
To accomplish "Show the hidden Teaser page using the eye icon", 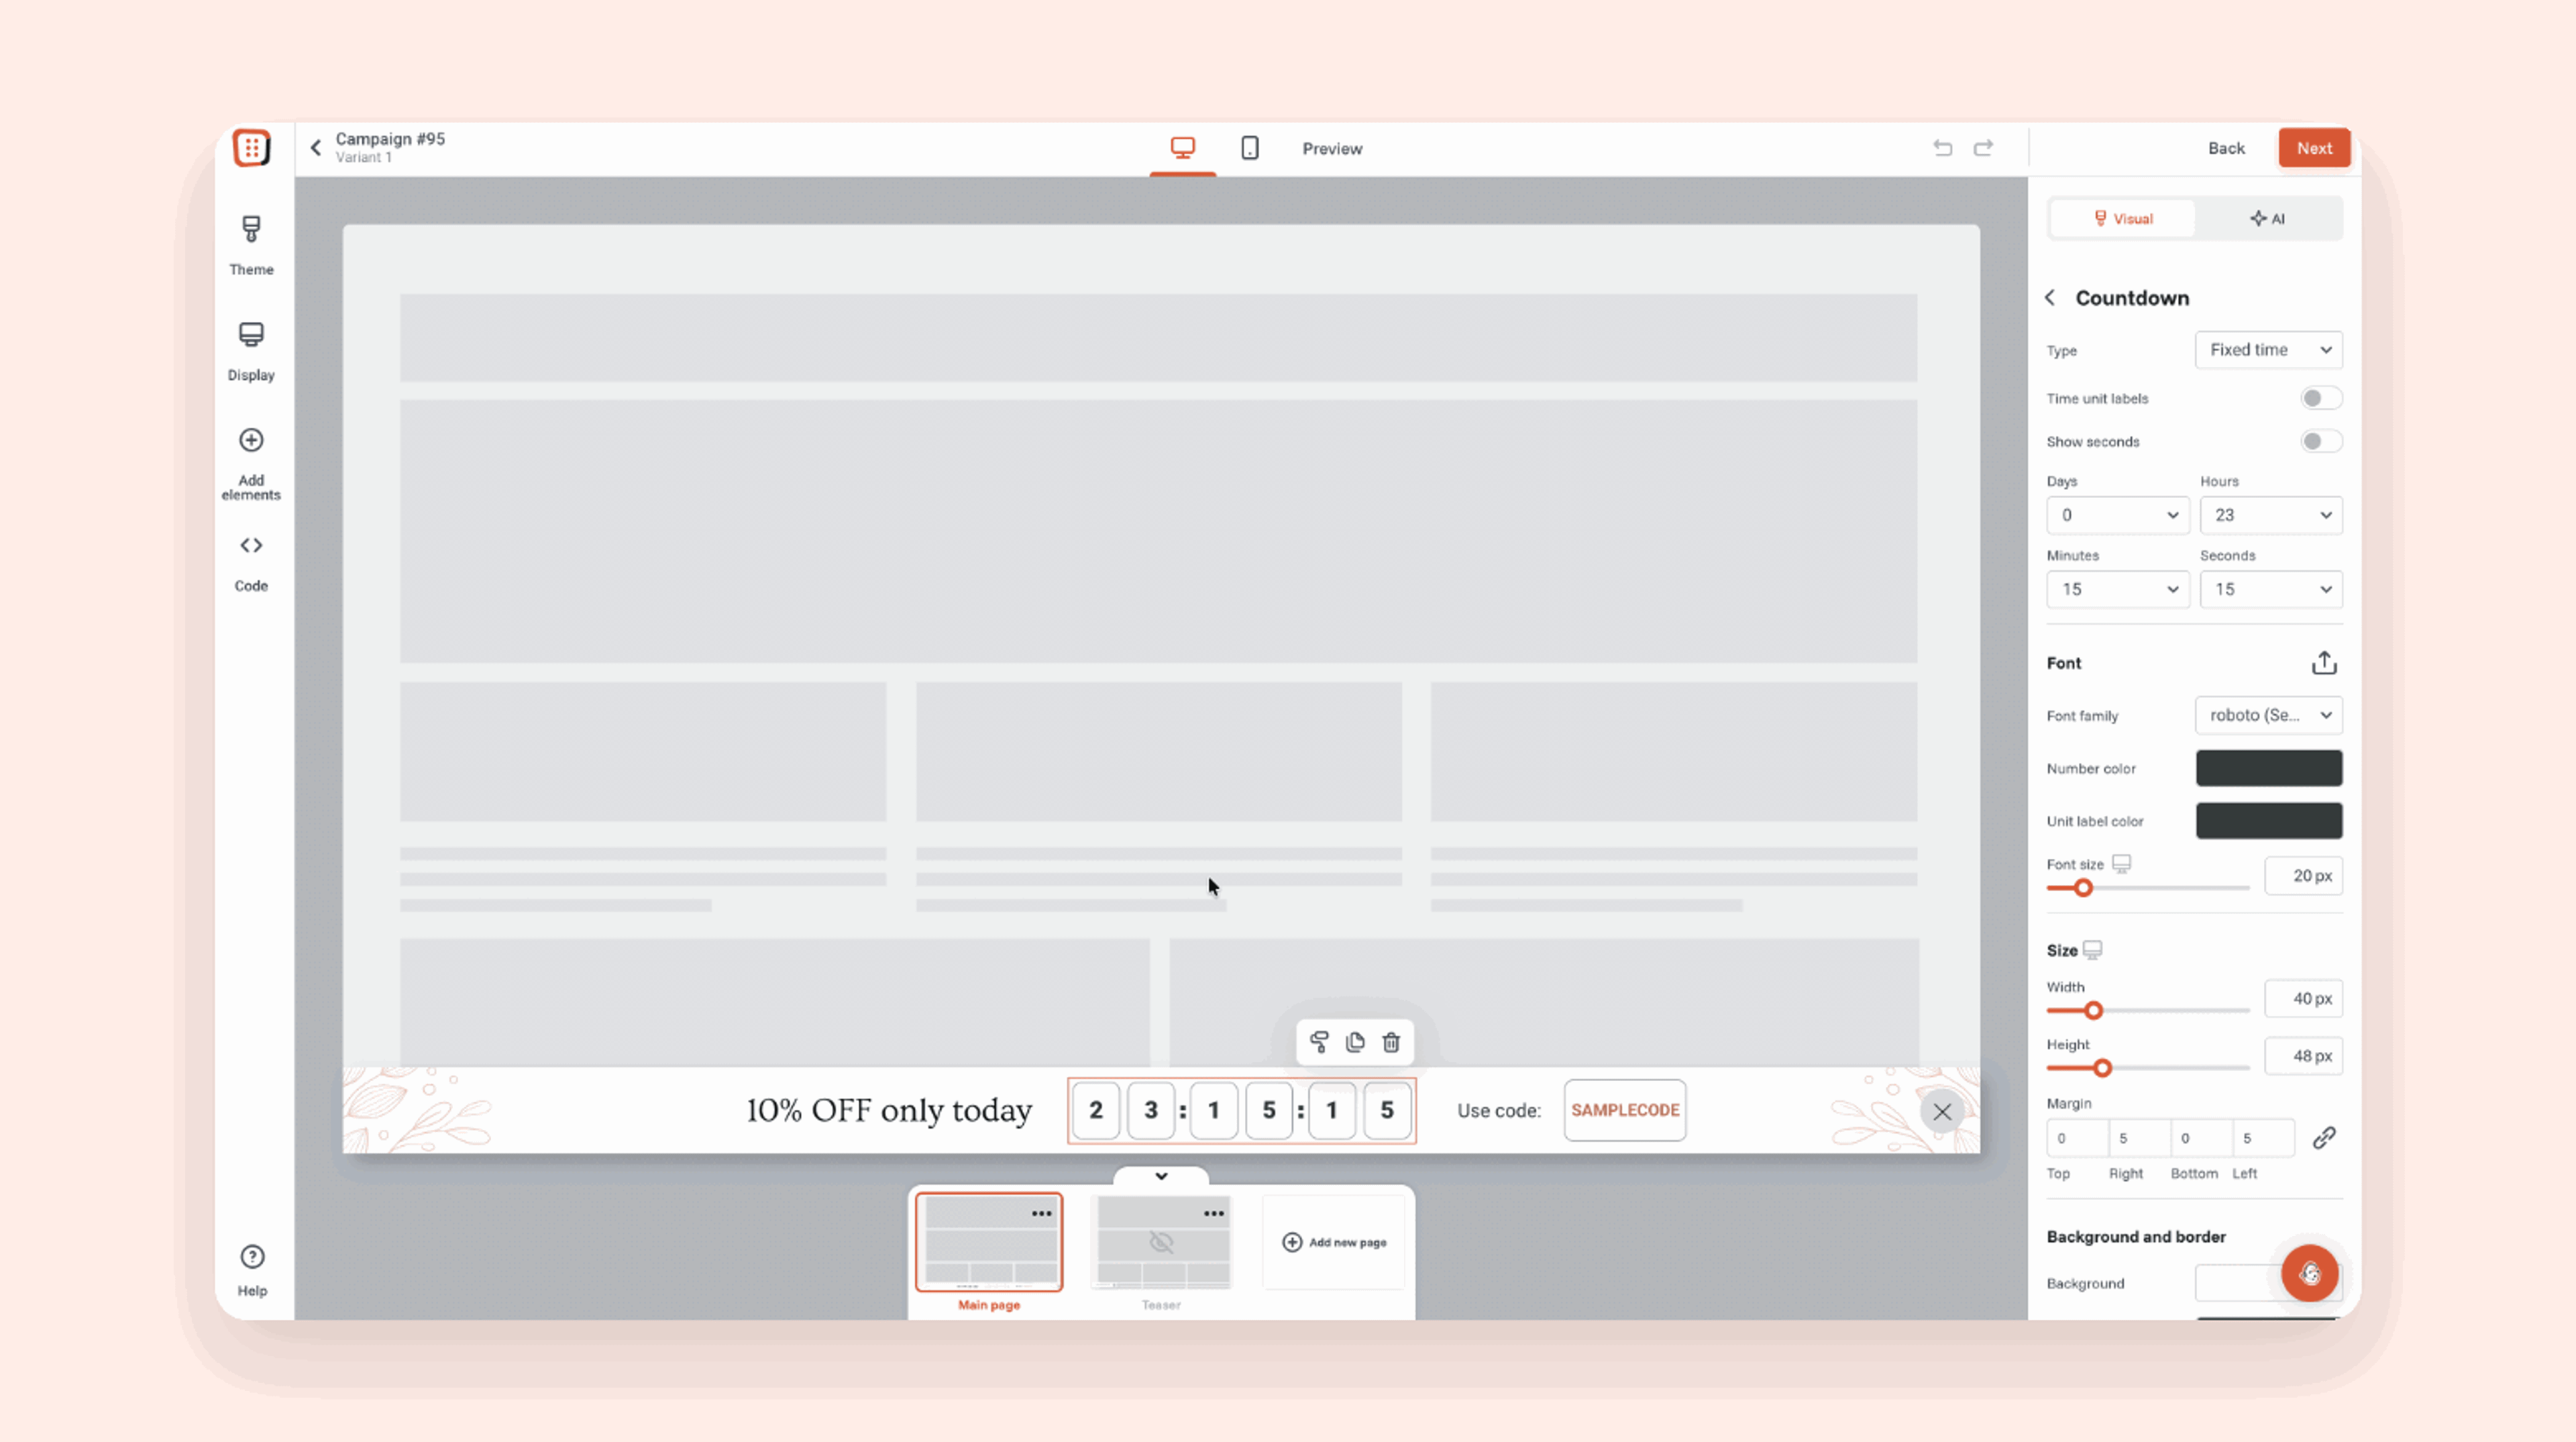I will coord(1161,1242).
